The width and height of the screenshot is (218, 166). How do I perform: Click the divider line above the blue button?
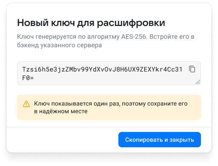point(109,127)
